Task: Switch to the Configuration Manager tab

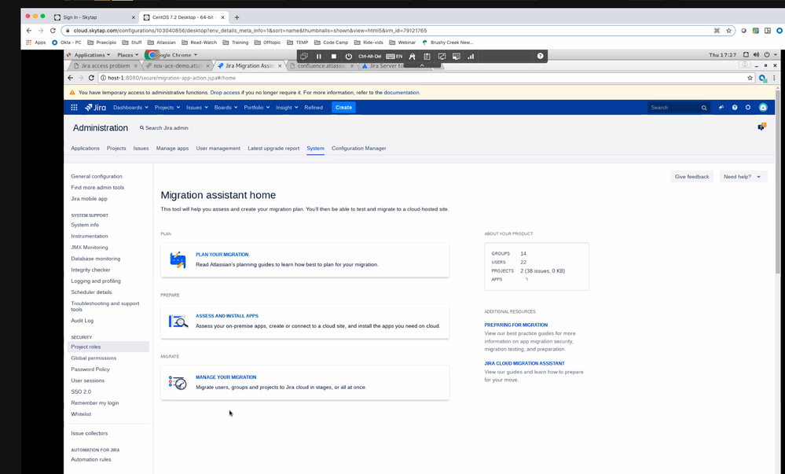Action: [x=358, y=149]
